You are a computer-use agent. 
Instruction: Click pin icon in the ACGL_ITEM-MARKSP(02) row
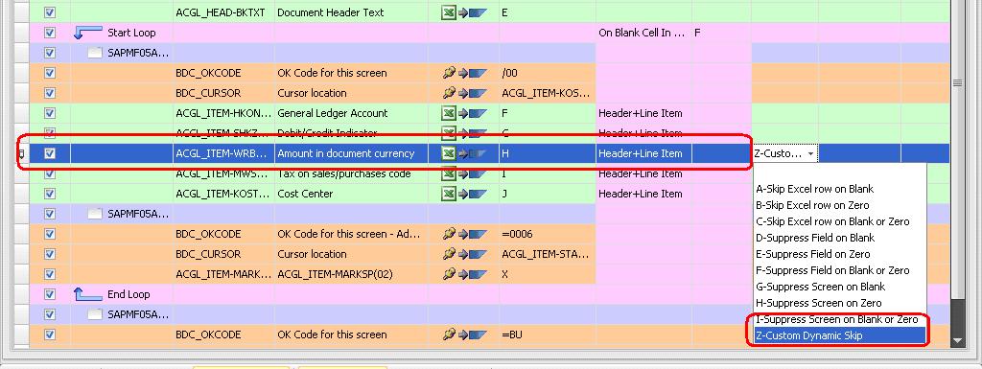tap(448, 274)
